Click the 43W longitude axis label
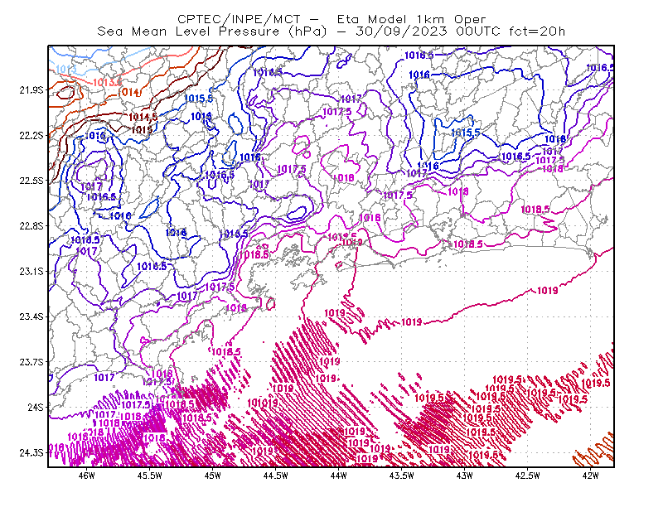Image resolution: width=663 pixels, height=512 pixels. coord(465,476)
